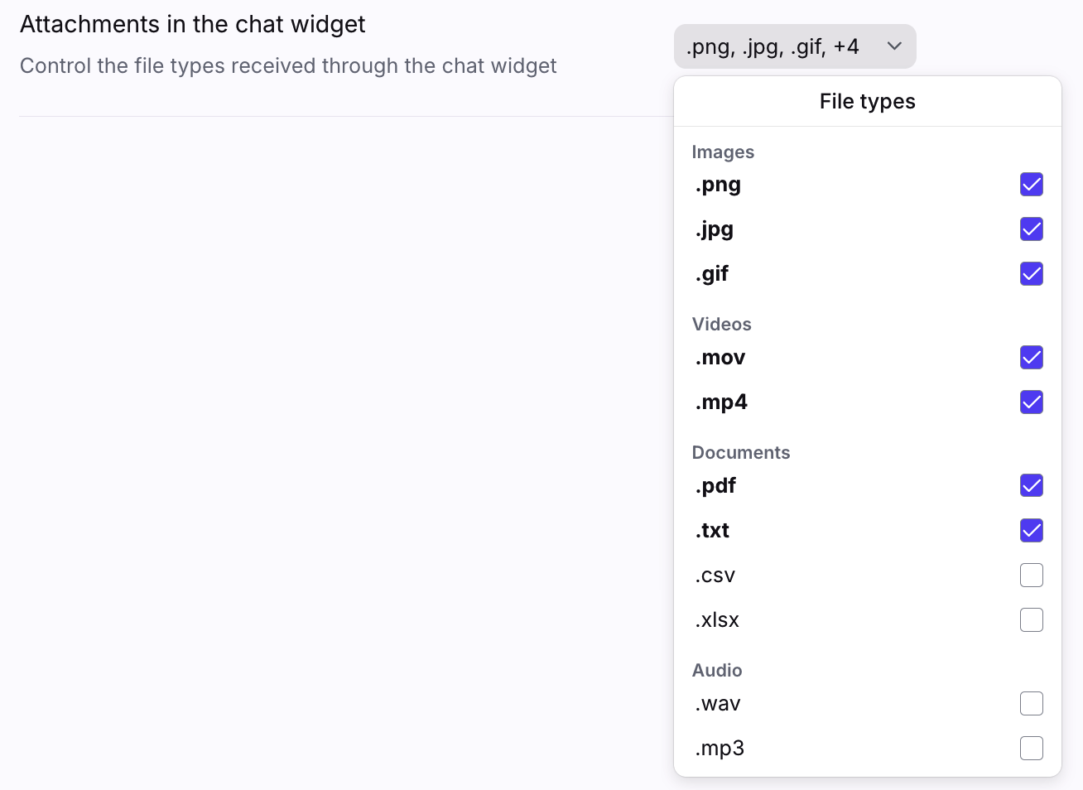Disable the .gif checkbox
This screenshot has height=790, width=1083.
pyautogui.click(x=1031, y=274)
